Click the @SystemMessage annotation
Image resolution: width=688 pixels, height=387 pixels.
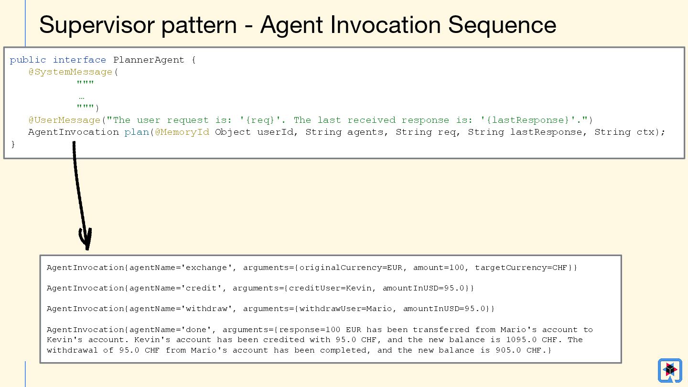coord(70,72)
